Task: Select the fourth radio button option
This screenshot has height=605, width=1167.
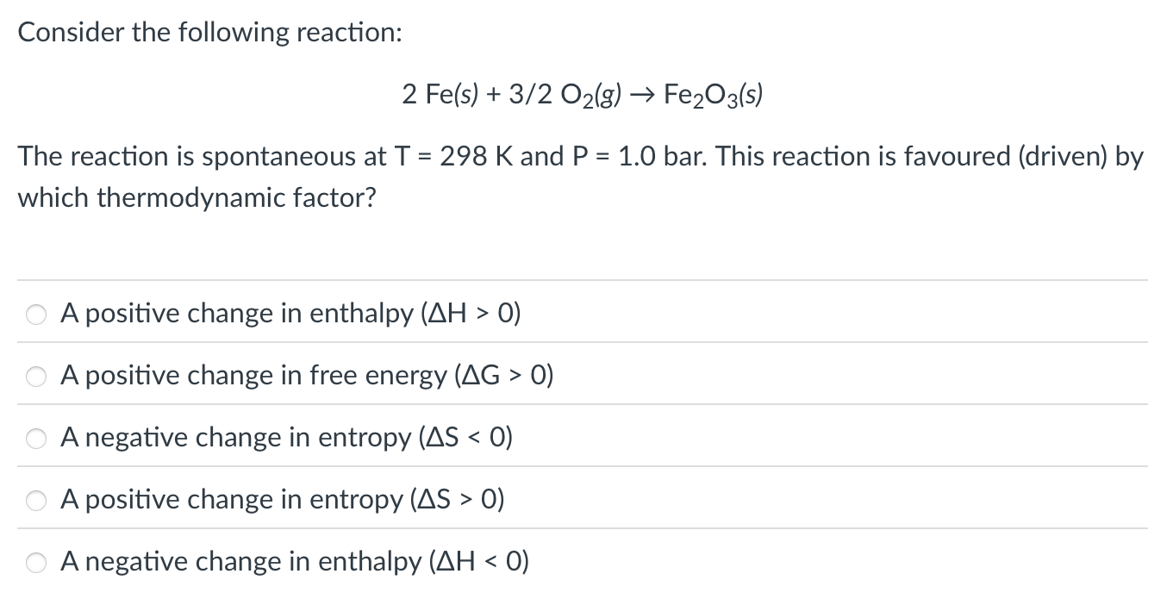Action: [x=35, y=500]
